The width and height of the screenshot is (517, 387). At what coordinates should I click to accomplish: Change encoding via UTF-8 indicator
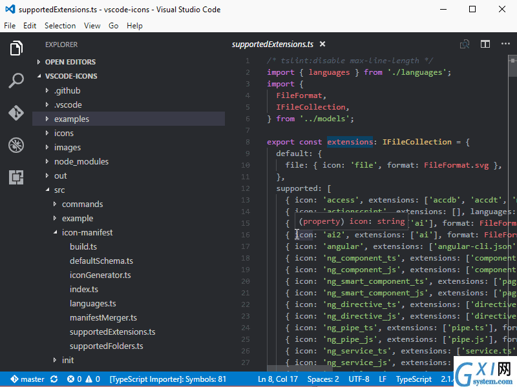(359, 379)
